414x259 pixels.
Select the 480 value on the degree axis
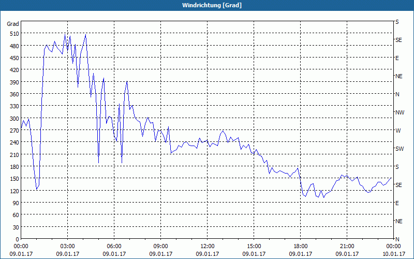(x=14, y=46)
